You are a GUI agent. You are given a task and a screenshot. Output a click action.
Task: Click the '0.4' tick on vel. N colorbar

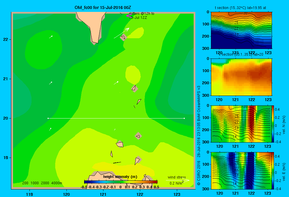tap(277, 110)
